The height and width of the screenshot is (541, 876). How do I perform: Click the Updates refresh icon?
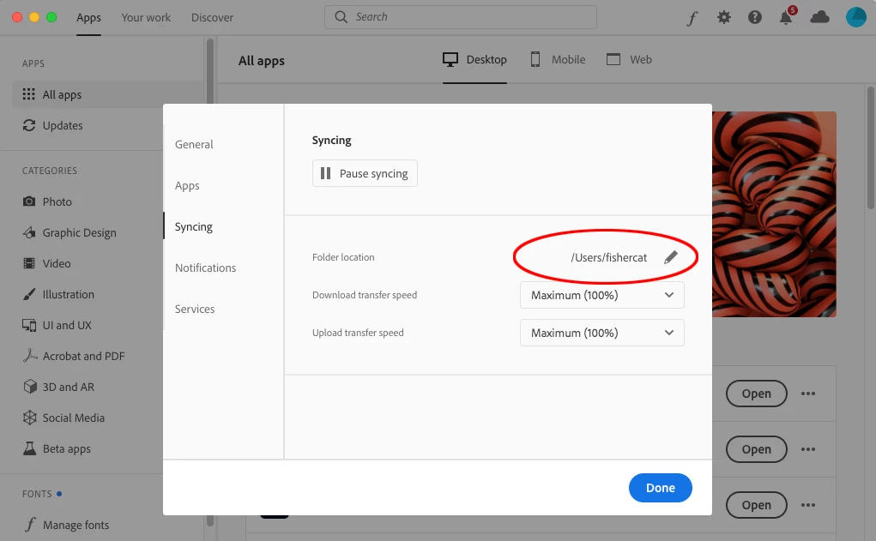point(29,125)
